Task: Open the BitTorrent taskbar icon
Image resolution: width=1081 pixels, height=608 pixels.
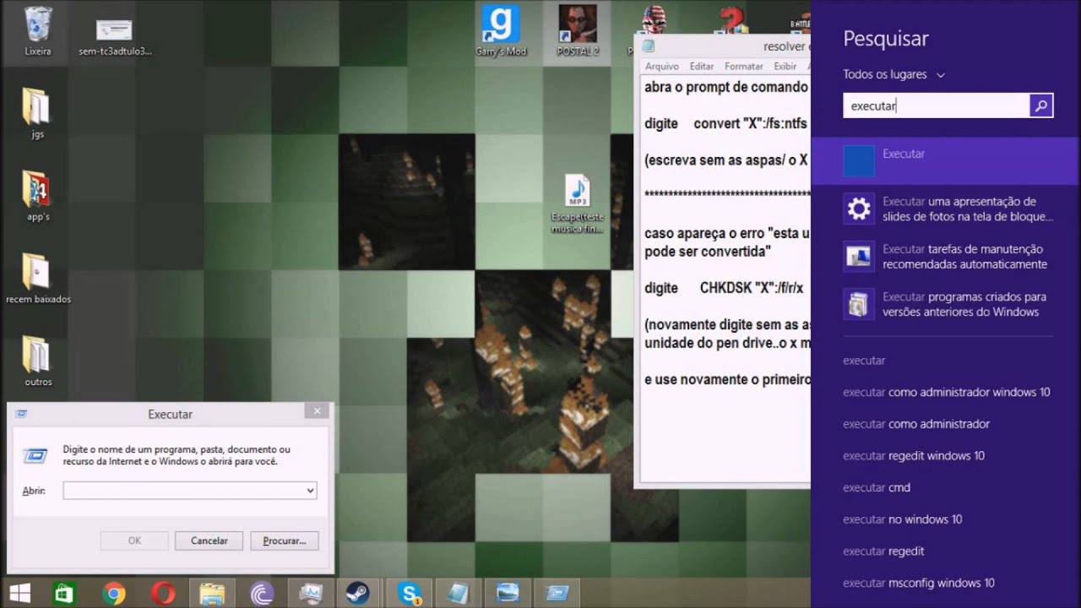Action: click(x=262, y=594)
